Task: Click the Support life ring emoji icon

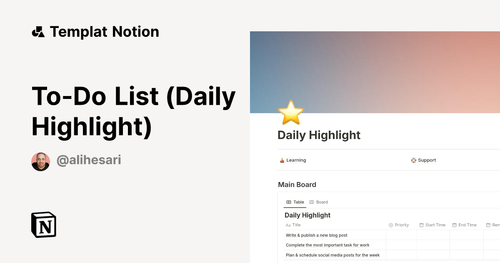Action: click(413, 160)
